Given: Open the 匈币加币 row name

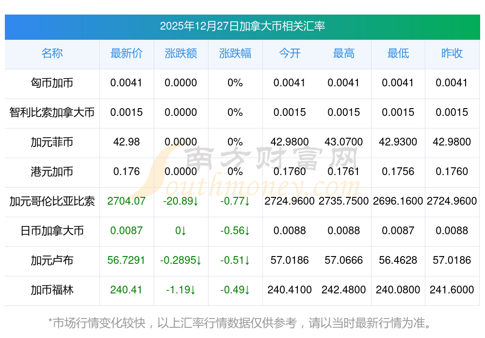Looking at the screenshot, I should click(x=52, y=83).
